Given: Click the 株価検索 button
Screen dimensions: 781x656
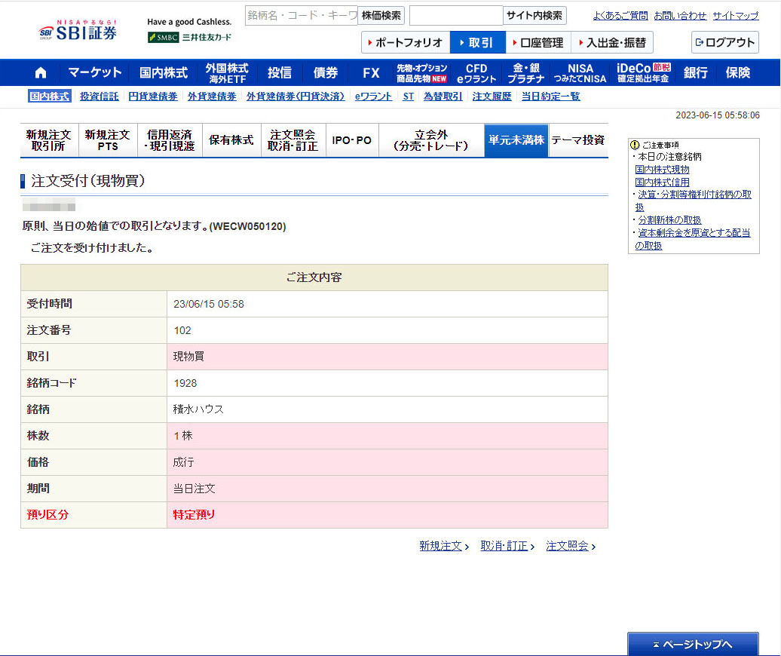Looking at the screenshot, I should tap(381, 15).
